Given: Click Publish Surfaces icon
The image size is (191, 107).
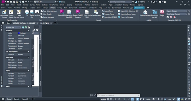Looking at the screenshot, I should point(145,12).
